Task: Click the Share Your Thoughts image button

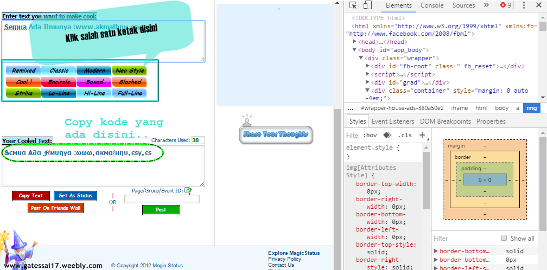Action: click(276, 134)
